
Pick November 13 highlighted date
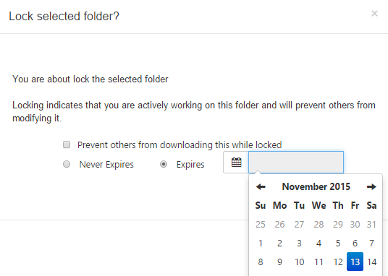click(x=355, y=262)
